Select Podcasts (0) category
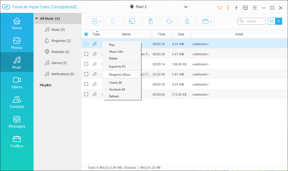Viewport: 288px width, 171px height. [x=57, y=52]
